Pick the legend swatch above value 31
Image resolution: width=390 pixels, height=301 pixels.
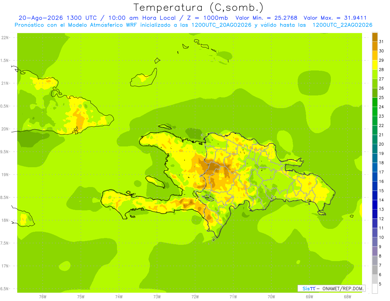point(375,37)
